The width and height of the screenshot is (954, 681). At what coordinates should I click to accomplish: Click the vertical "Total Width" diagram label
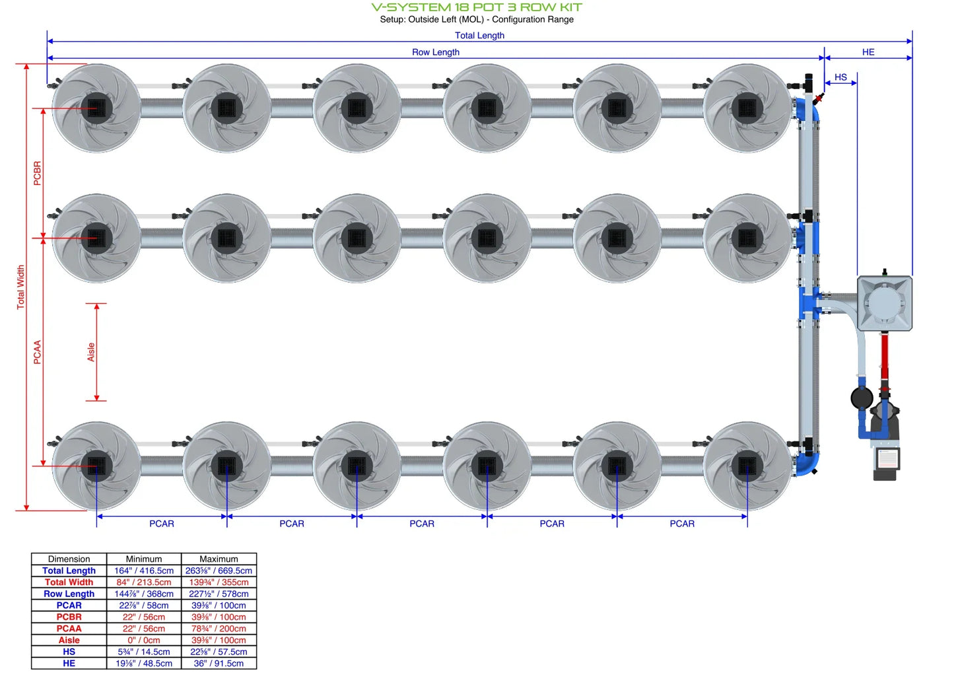click(x=20, y=287)
